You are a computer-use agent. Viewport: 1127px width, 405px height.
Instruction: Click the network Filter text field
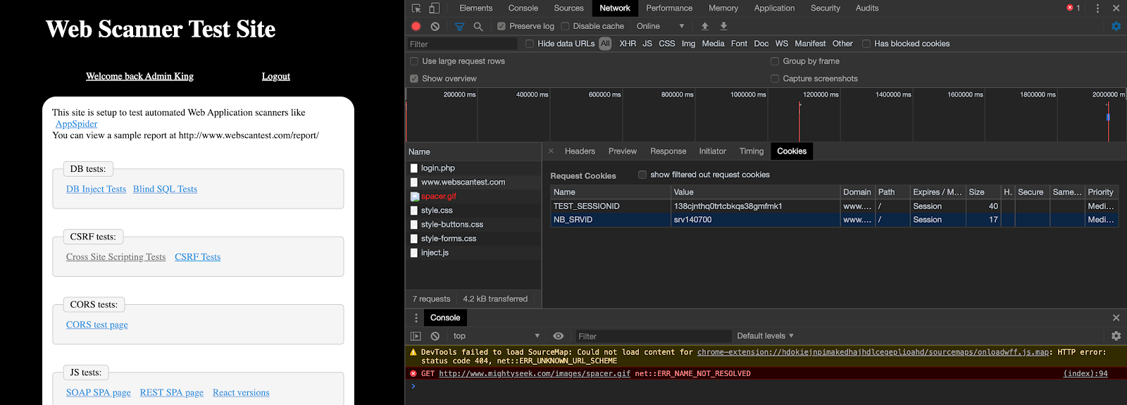pos(462,44)
